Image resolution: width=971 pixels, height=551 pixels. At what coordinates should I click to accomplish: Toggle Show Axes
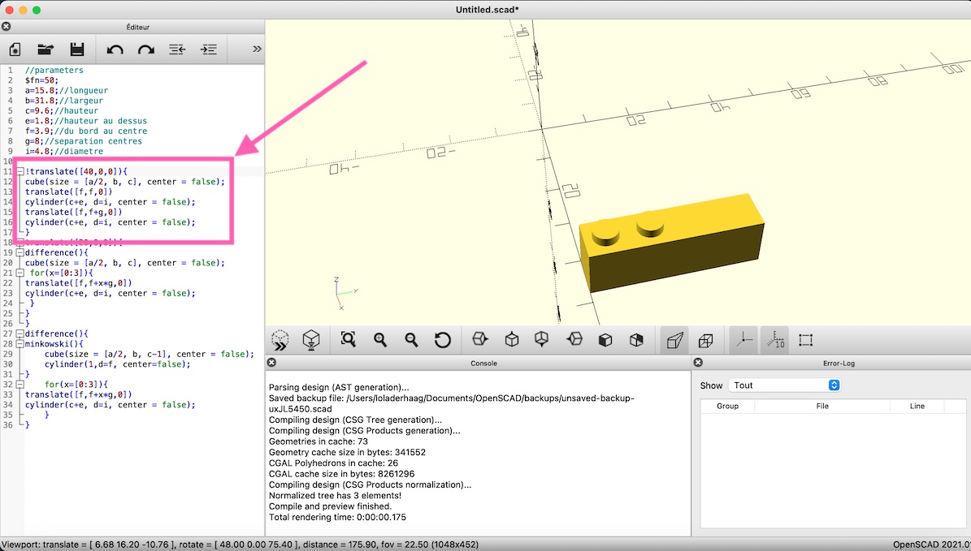pyautogui.click(x=743, y=340)
